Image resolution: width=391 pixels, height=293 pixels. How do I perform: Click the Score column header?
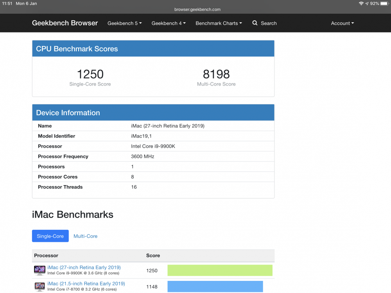[153, 255]
